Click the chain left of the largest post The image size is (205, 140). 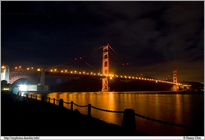click(x=107, y=110)
